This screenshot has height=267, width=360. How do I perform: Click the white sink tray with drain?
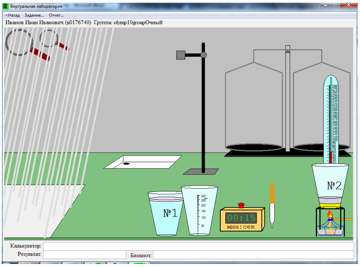click(x=143, y=162)
